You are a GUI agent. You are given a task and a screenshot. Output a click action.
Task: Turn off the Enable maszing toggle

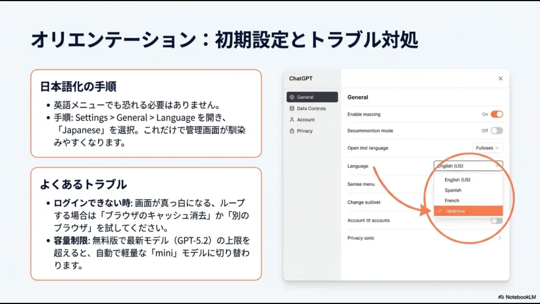[496, 114]
